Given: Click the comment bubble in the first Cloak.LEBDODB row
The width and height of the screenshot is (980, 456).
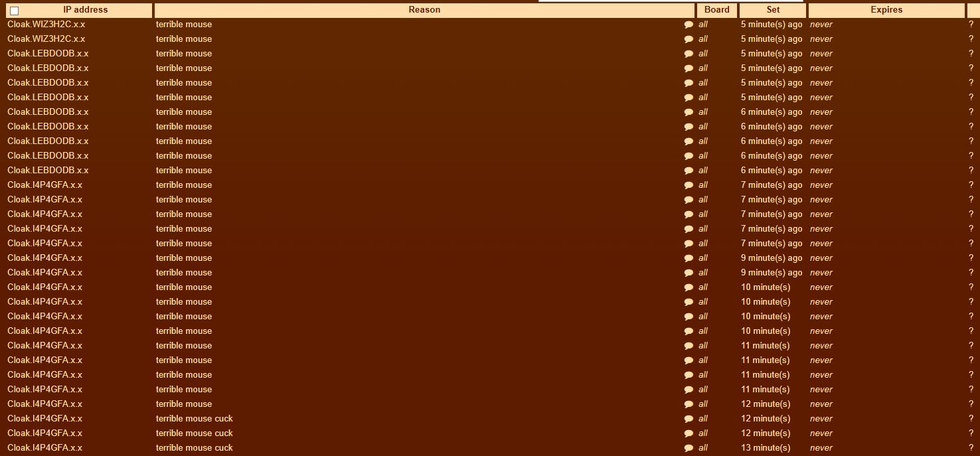Looking at the screenshot, I should pos(689,54).
